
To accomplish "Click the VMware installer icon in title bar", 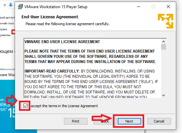I will point(20,7).
